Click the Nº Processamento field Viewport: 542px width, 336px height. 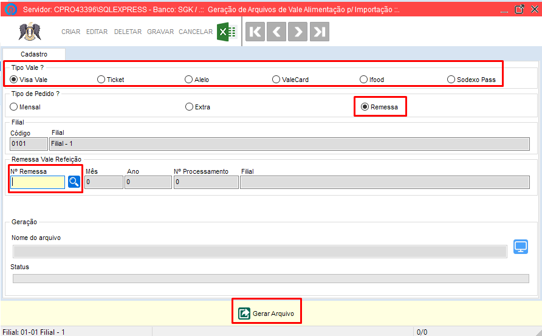(206, 182)
